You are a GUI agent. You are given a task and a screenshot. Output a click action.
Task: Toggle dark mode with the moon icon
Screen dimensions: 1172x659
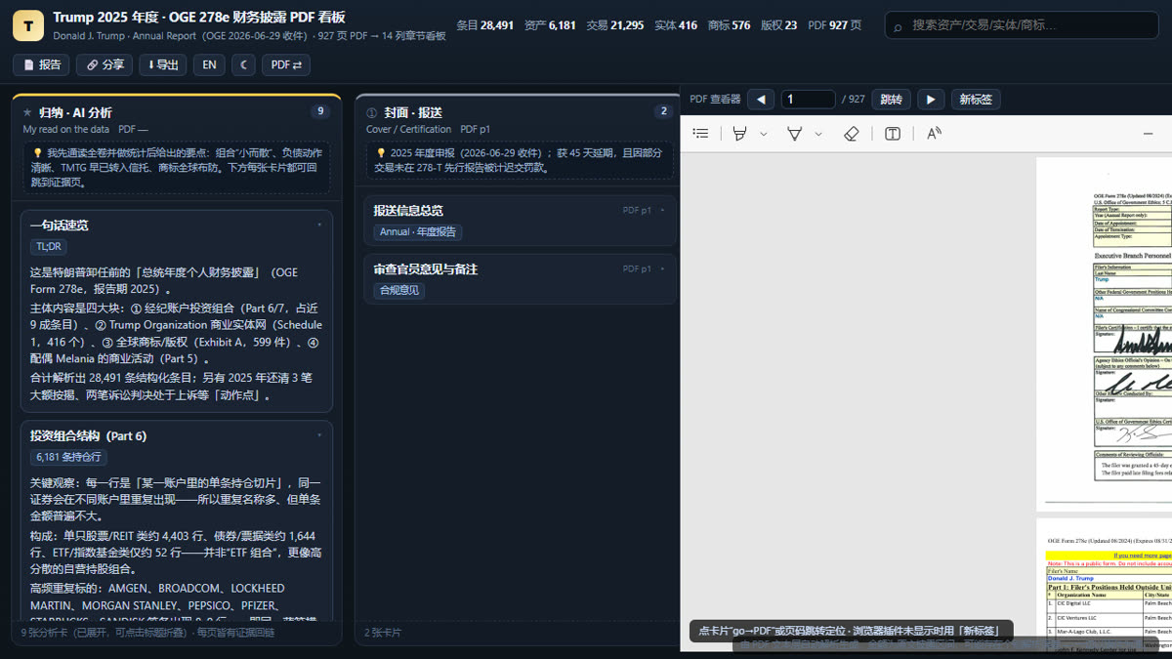click(243, 65)
